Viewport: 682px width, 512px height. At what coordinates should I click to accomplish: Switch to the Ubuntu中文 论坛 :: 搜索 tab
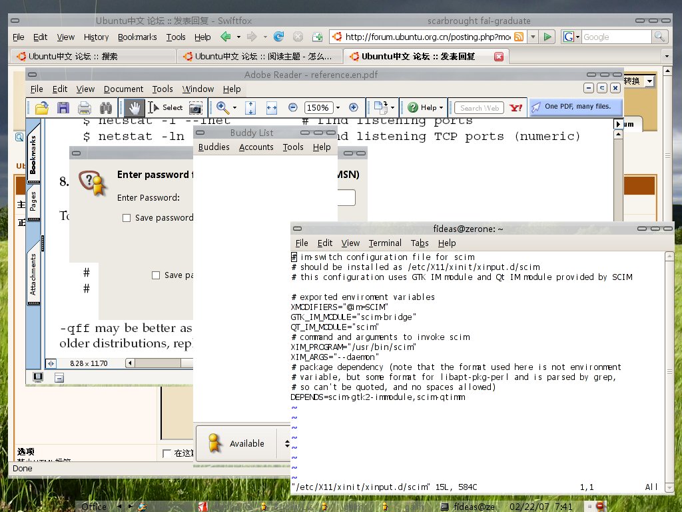[93, 57]
